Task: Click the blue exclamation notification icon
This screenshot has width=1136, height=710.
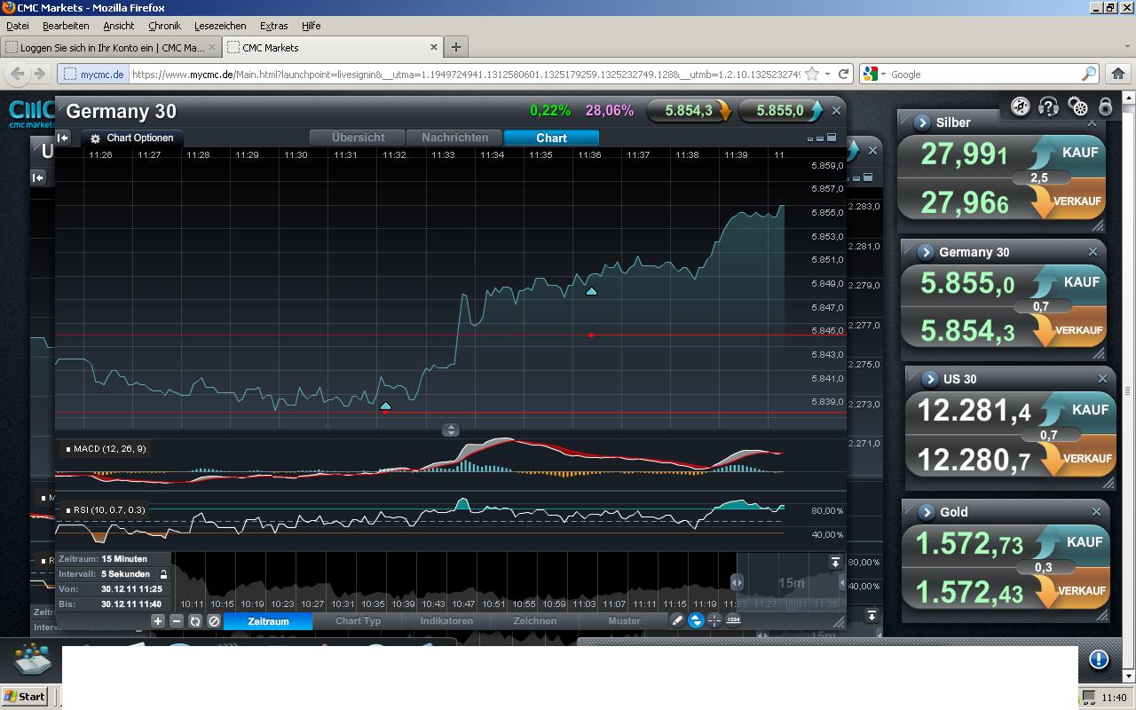Action: pos(1099,659)
